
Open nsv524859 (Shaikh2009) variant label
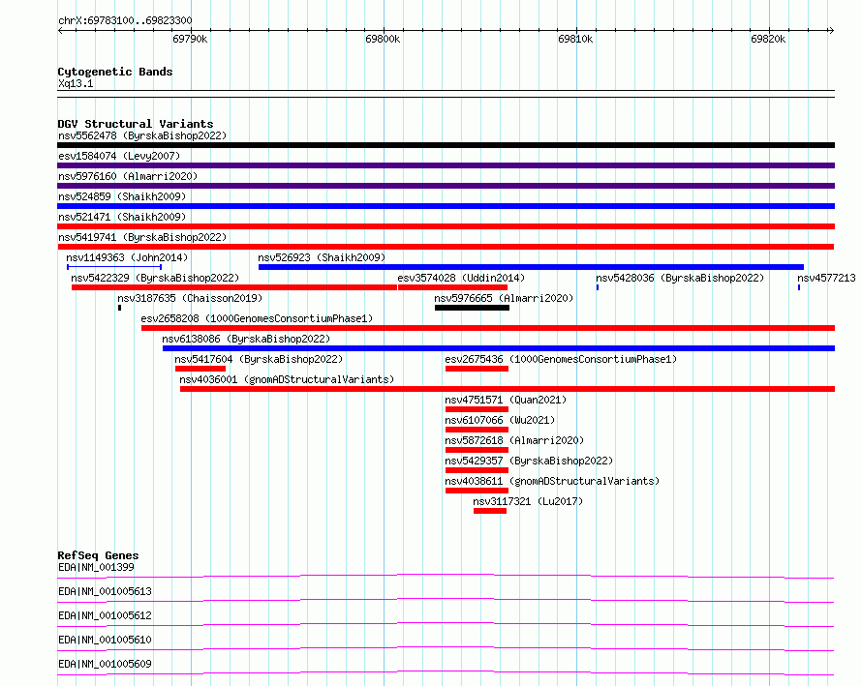tap(122, 196)
